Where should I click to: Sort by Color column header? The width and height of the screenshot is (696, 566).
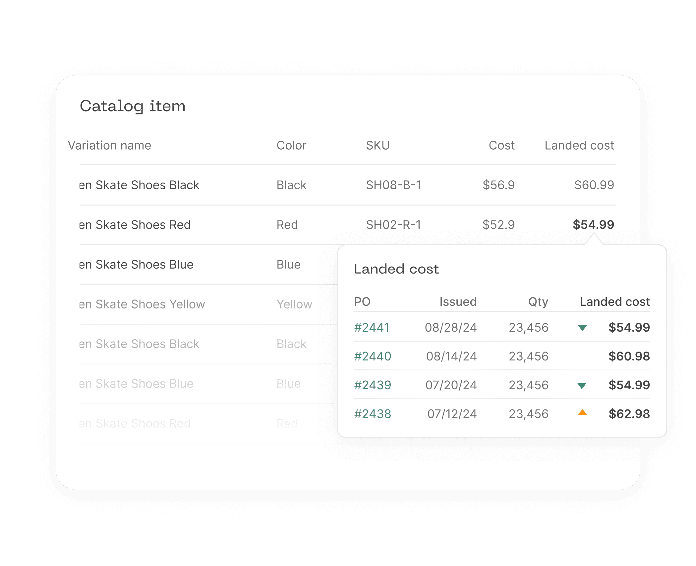[291, 145]
